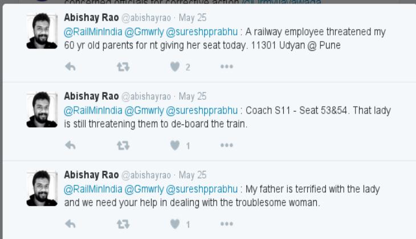
Task: Open @RailMinIndia mention in first tweet
Action: (93, 32)
